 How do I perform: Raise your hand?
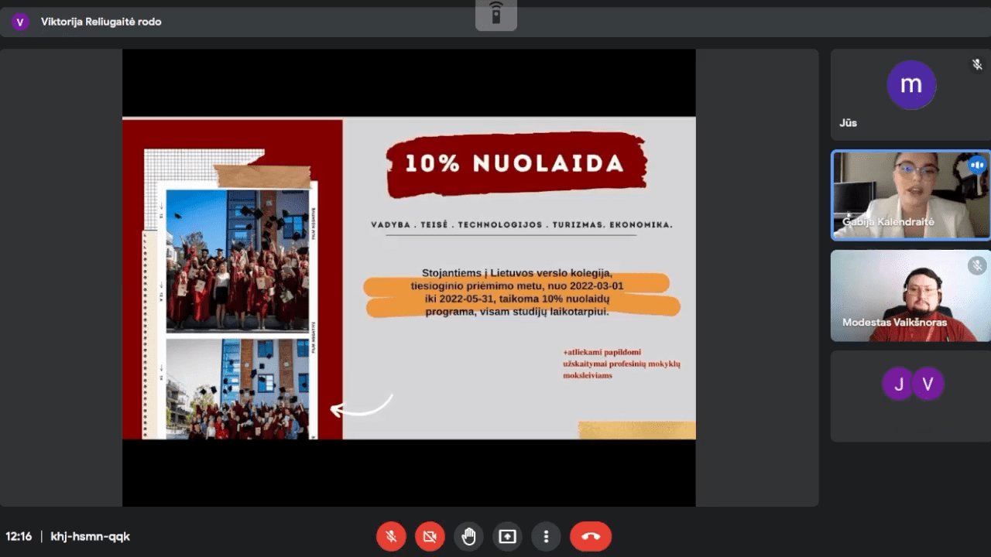click(x=469, y=536)
